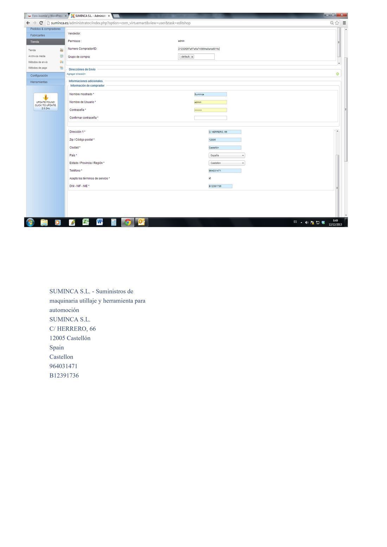This screenshot has height=547, width=387.
Task: Open Excel from the taskbar
Action: coord(85,222)
